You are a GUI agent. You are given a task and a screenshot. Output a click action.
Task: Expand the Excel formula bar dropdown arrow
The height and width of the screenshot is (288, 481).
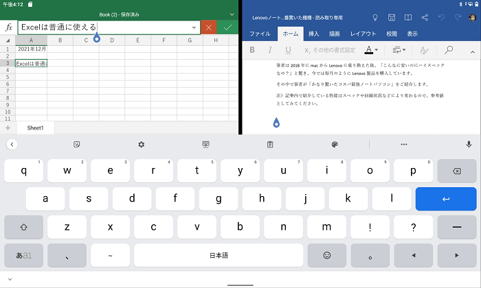point(194,27)
